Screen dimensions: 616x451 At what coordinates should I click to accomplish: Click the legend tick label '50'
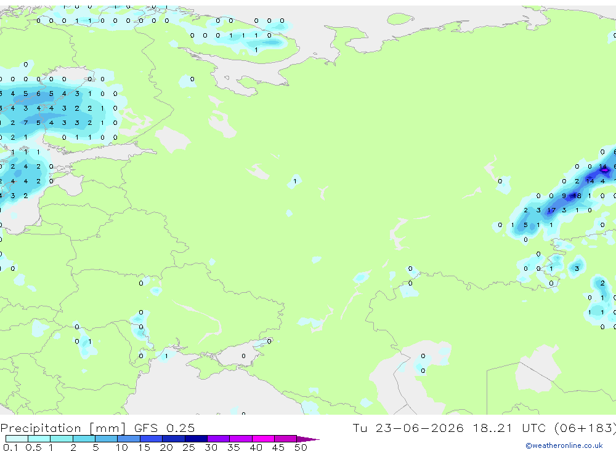(x=301, y=447)
